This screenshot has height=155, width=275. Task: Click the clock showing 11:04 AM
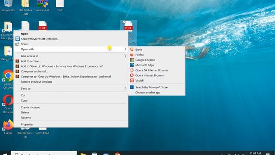click(255, 153)
